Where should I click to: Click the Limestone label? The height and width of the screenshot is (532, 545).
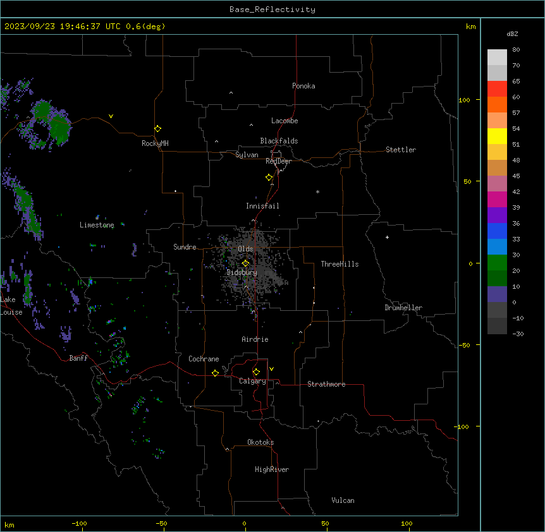coord(97,225)
